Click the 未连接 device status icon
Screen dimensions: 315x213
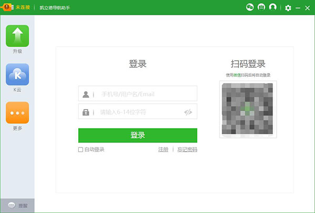click(x=7, y=7)
